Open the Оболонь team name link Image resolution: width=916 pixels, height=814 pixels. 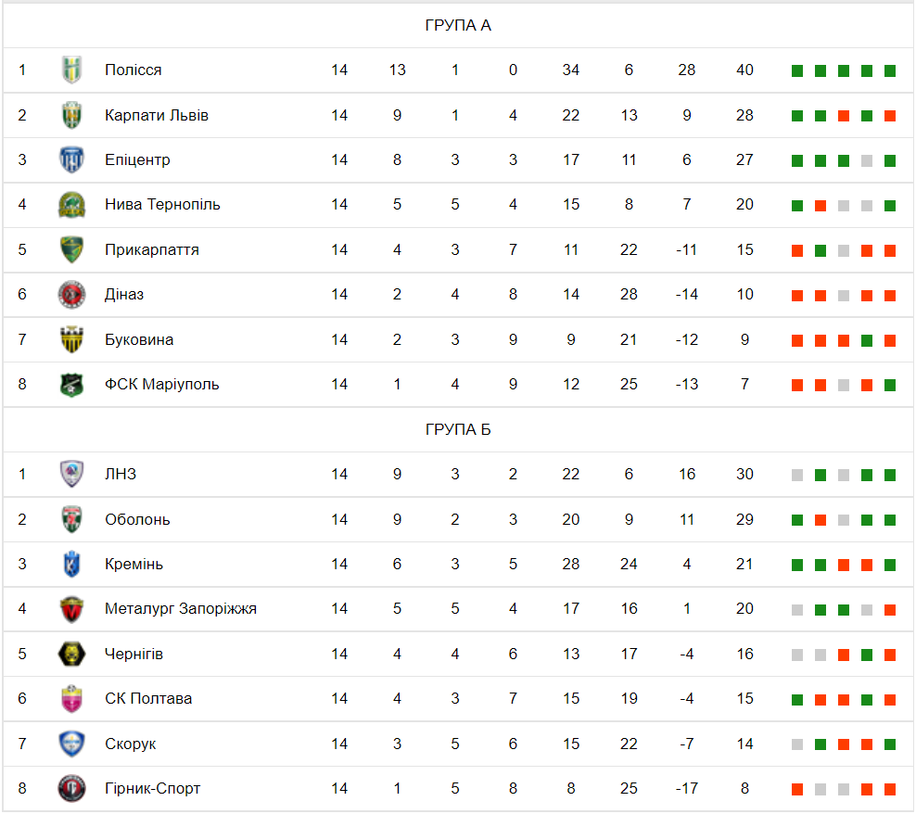[x=137, y=519]
